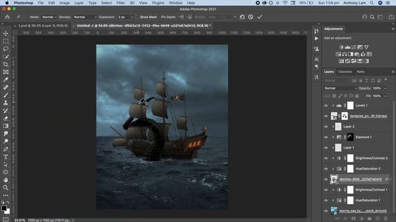Hide the Hue/Saturation 1 layer
The image size is (396, 222).
326,200
